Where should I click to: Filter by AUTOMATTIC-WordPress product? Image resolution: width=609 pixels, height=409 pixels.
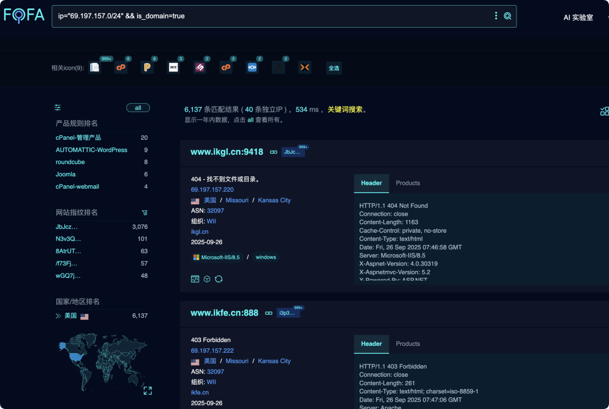click(91, 150)
